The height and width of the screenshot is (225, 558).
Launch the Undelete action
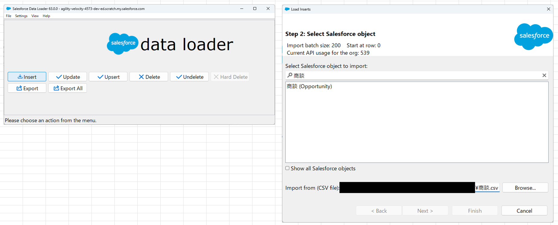189,77
